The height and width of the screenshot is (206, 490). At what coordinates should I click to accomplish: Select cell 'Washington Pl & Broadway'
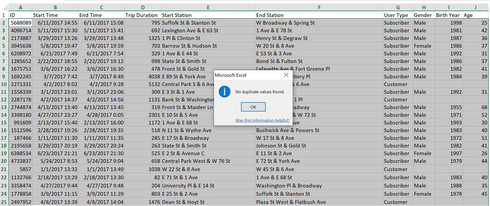point(319,186)
